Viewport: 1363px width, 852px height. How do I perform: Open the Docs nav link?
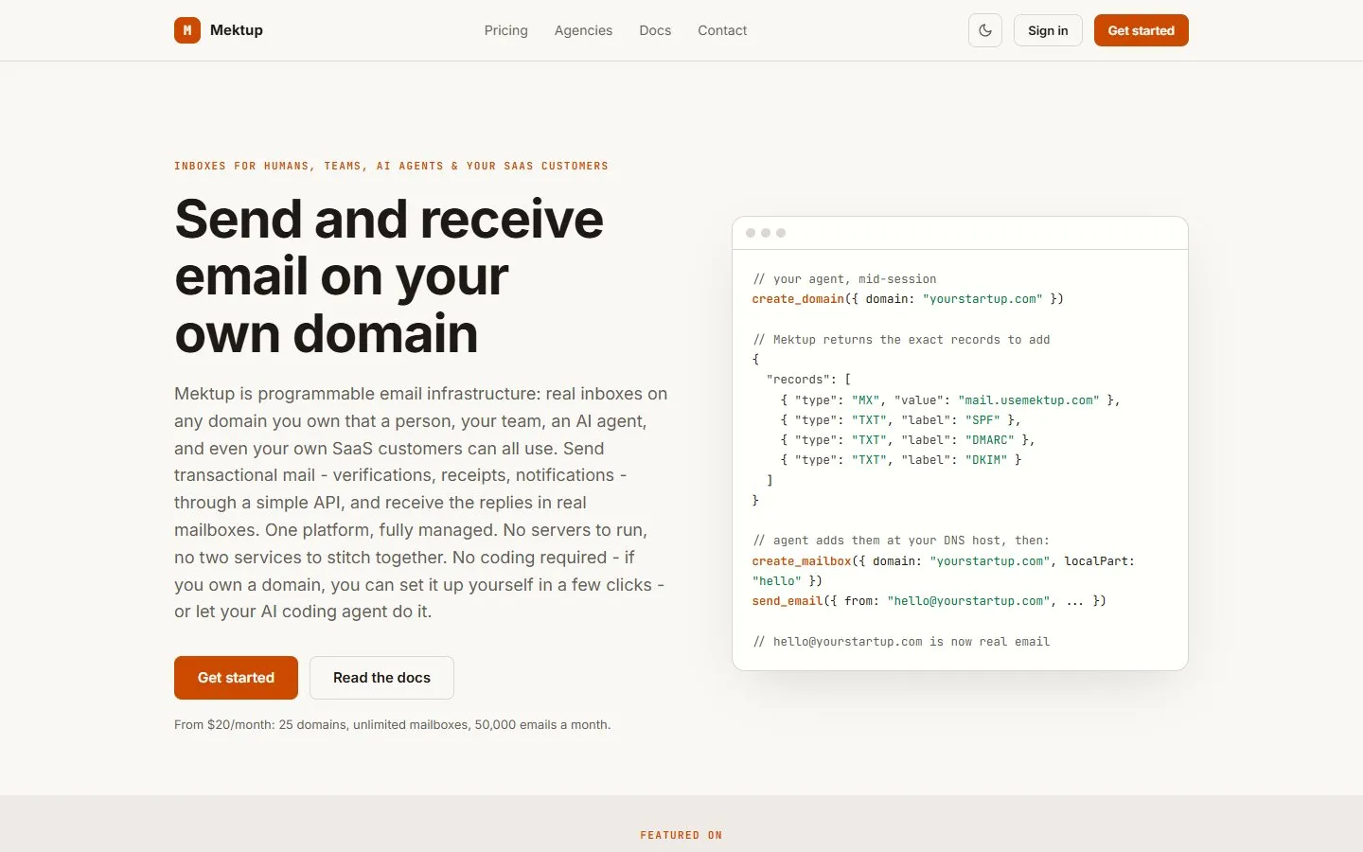click(x=655, y=30)
